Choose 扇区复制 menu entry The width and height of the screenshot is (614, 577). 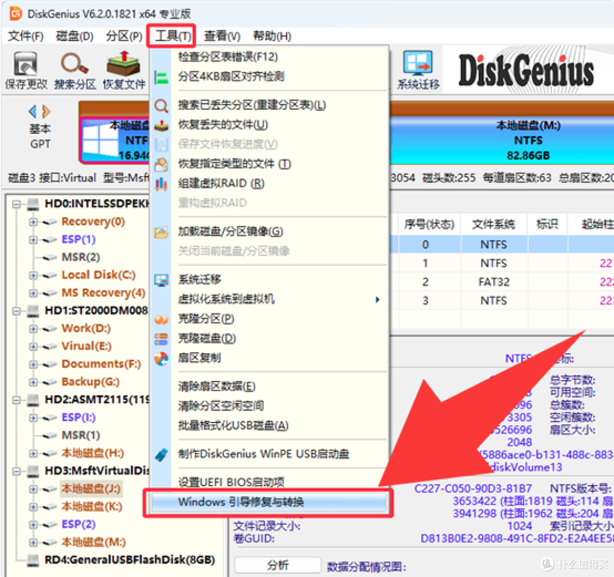[x=200, y=358]
